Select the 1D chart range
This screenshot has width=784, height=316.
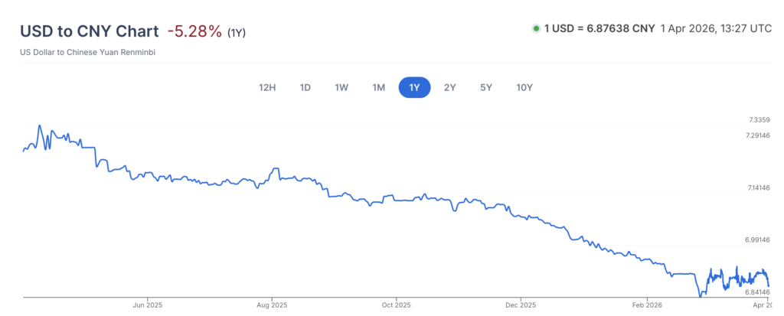click(x=305, y=87)
